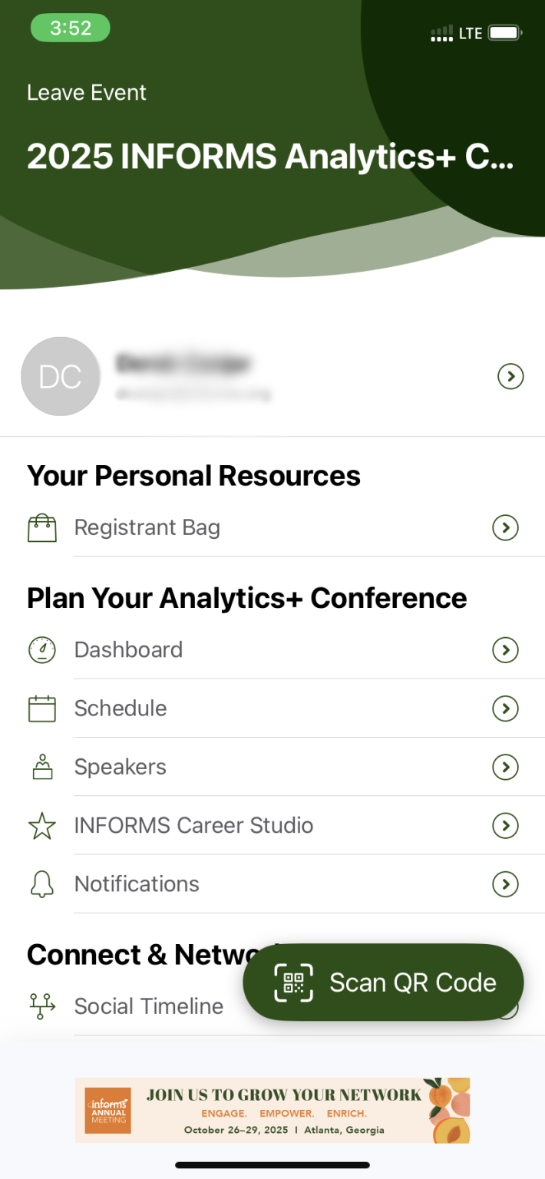The width and height of the screenshot is (545, 1179).
Task: Open the Registrant Bag shopping bag icon
Action: click(x=42, y=527)
